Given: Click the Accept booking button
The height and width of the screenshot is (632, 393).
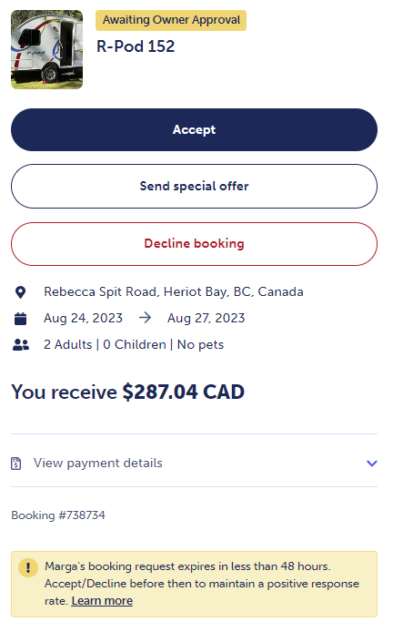Looking at the screenshot, I should [194, 130].
